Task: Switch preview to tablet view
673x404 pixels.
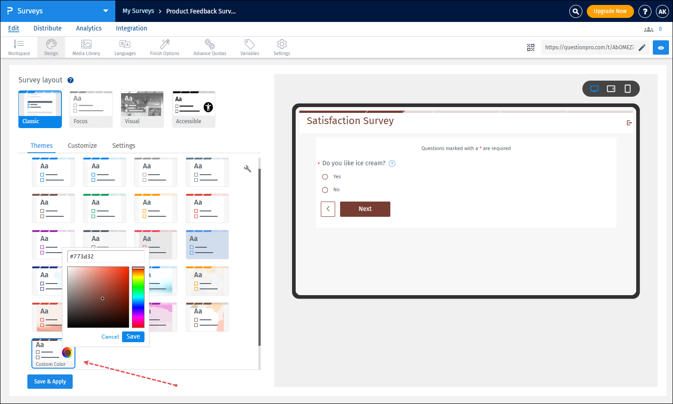Action: click(611, 89)
